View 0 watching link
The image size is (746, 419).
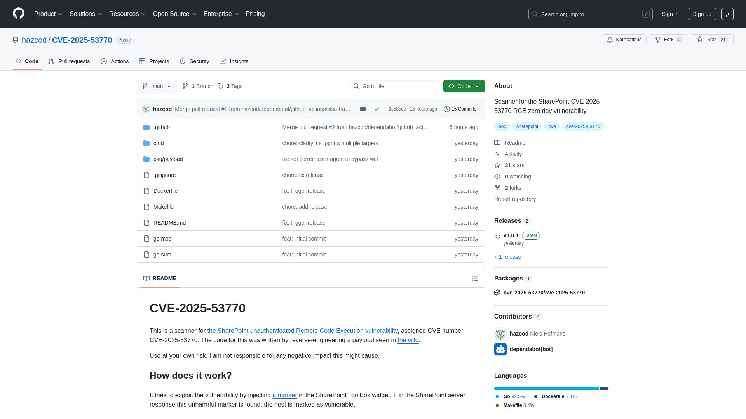[x=513, y=177]
